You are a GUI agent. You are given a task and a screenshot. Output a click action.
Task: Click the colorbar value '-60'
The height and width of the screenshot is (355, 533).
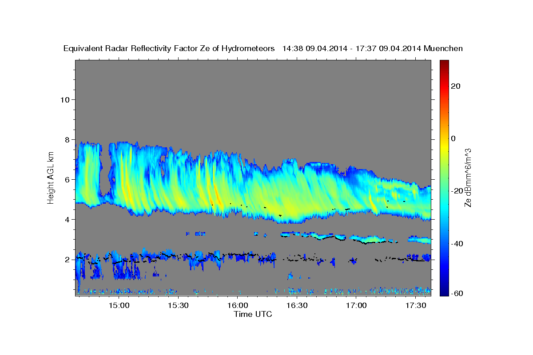click(457, 293)
